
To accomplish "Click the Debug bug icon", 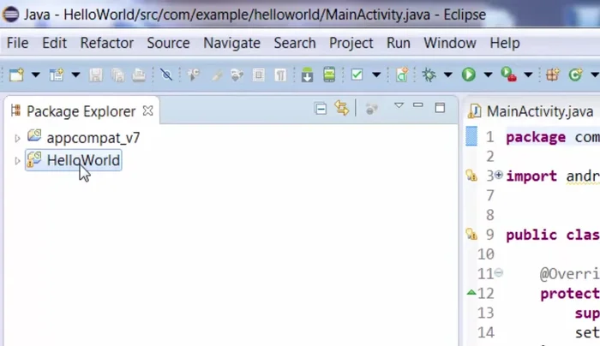I will (x=429, y=75).
